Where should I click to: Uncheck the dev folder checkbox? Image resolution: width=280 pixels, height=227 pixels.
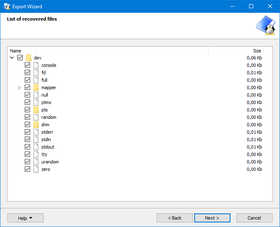[x=20, y=58]
